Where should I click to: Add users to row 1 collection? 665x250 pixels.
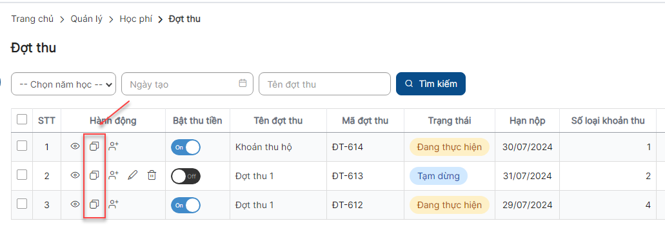click(114, 146)
